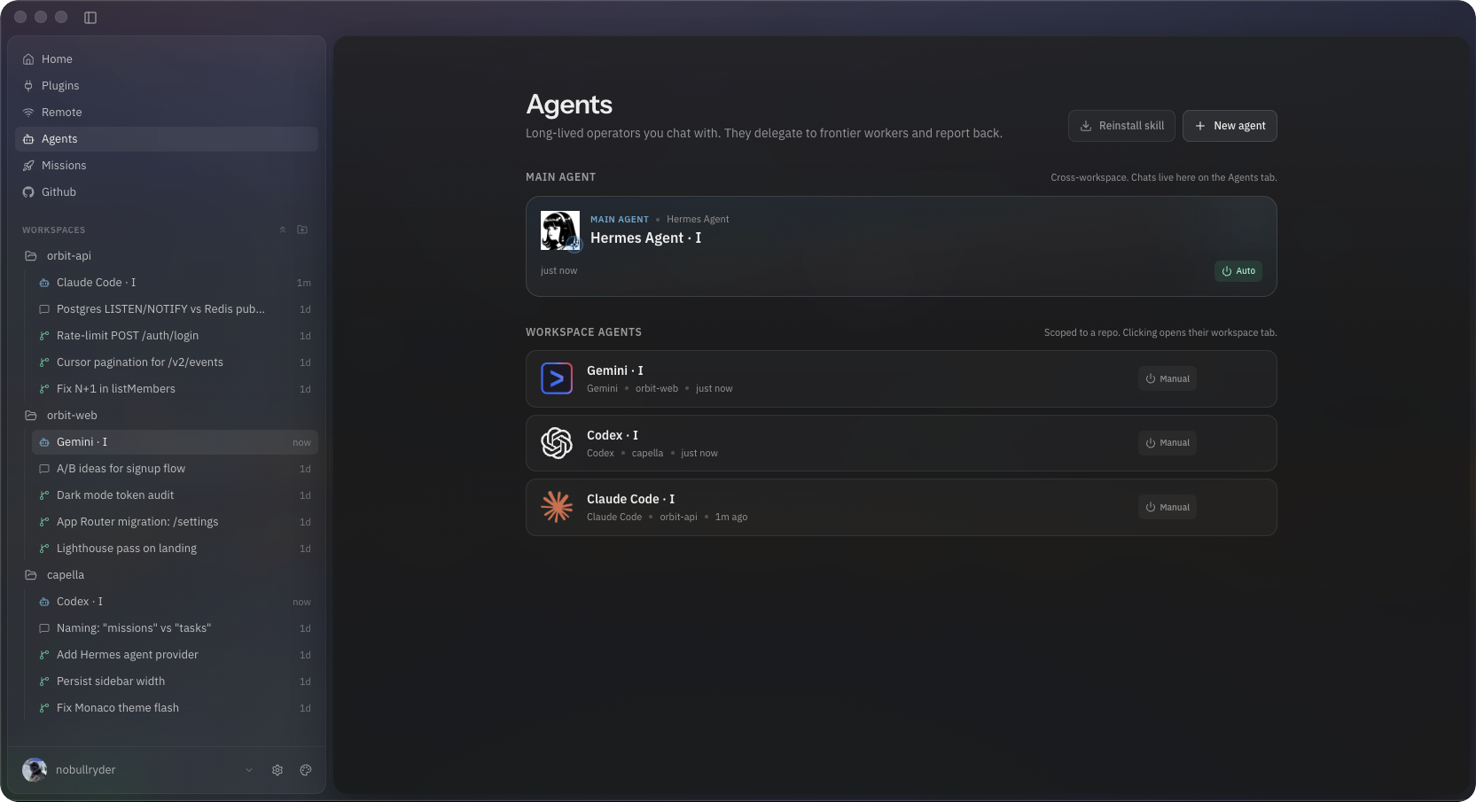
Task: Open the Plugins section
Action: [167, 86]
